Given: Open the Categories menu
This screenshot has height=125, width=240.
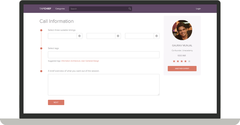Looking at the screenshot, I should pos(60,9).
